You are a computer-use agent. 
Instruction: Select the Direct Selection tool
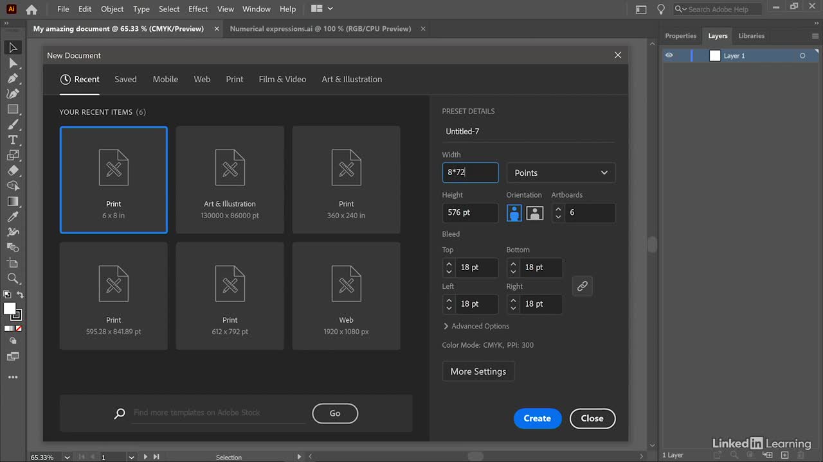click(x=12, y=63)
